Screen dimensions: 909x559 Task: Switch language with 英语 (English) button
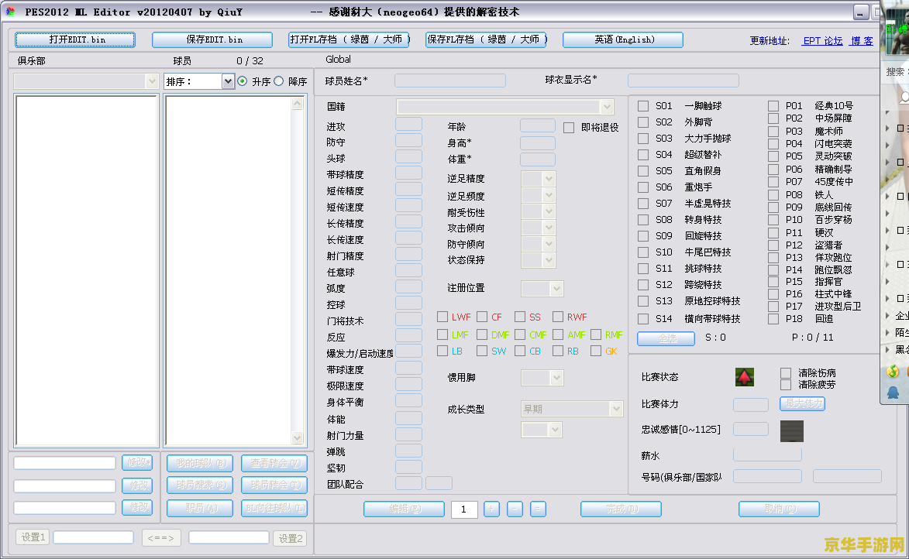[622, 39]
